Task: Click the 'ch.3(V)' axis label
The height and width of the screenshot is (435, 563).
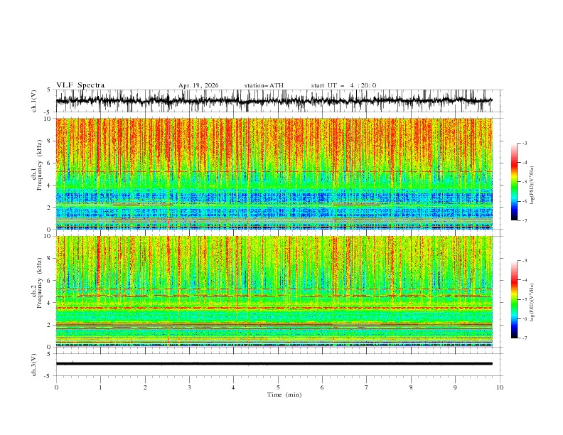Action: [34, 365]
